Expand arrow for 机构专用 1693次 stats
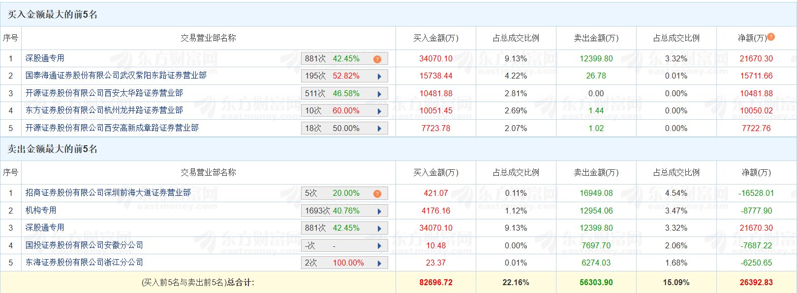 tap(379, 211)
